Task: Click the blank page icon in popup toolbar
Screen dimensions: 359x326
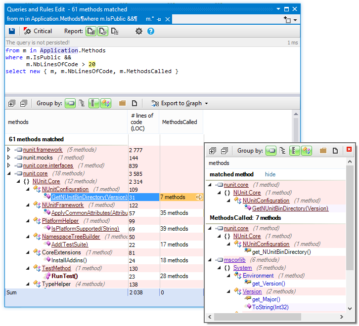Action: coord(335,151)
